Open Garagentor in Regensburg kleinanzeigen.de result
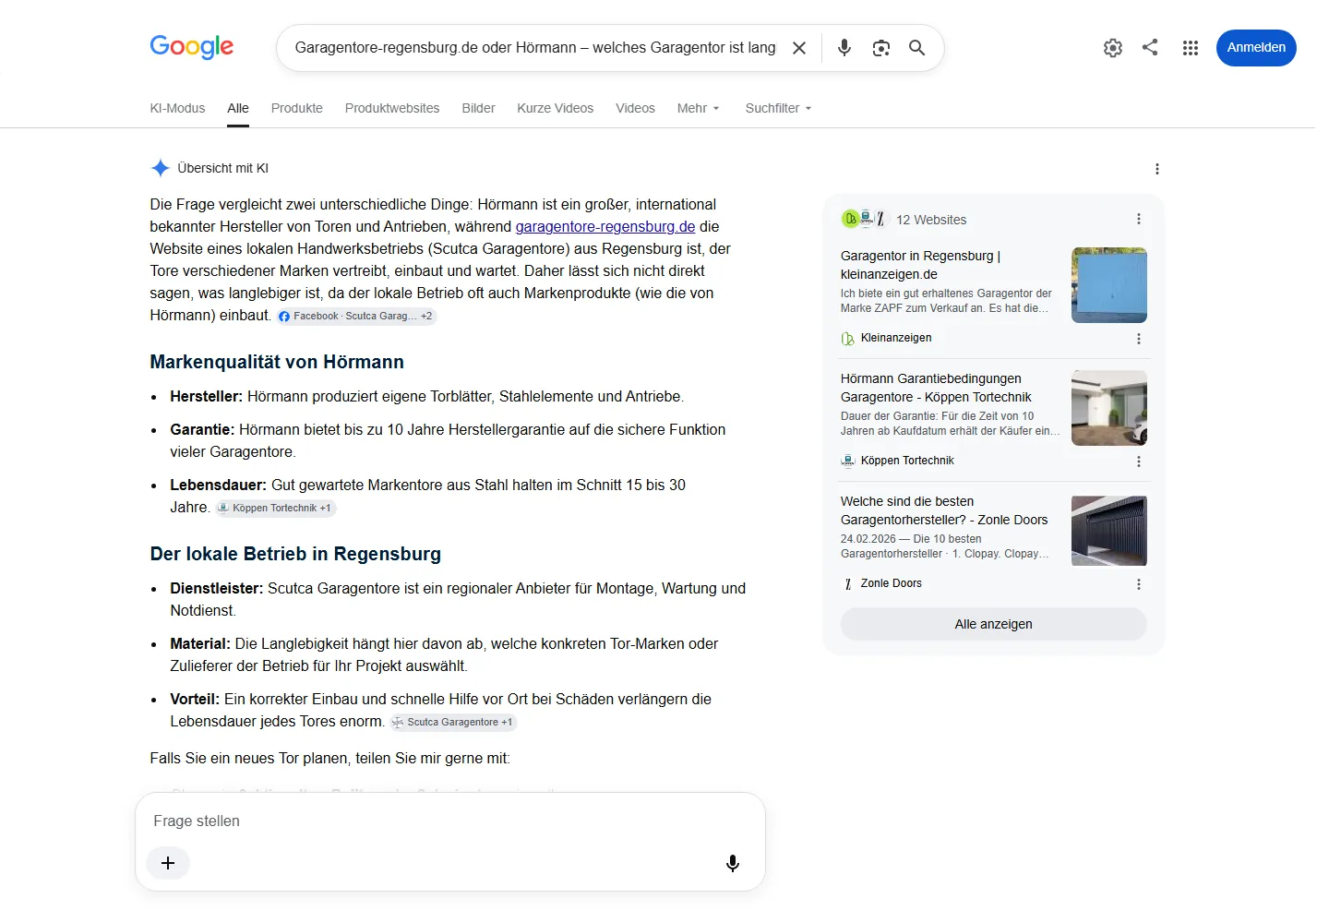The width and height of the screenshot is (1329, 923). 921,265
